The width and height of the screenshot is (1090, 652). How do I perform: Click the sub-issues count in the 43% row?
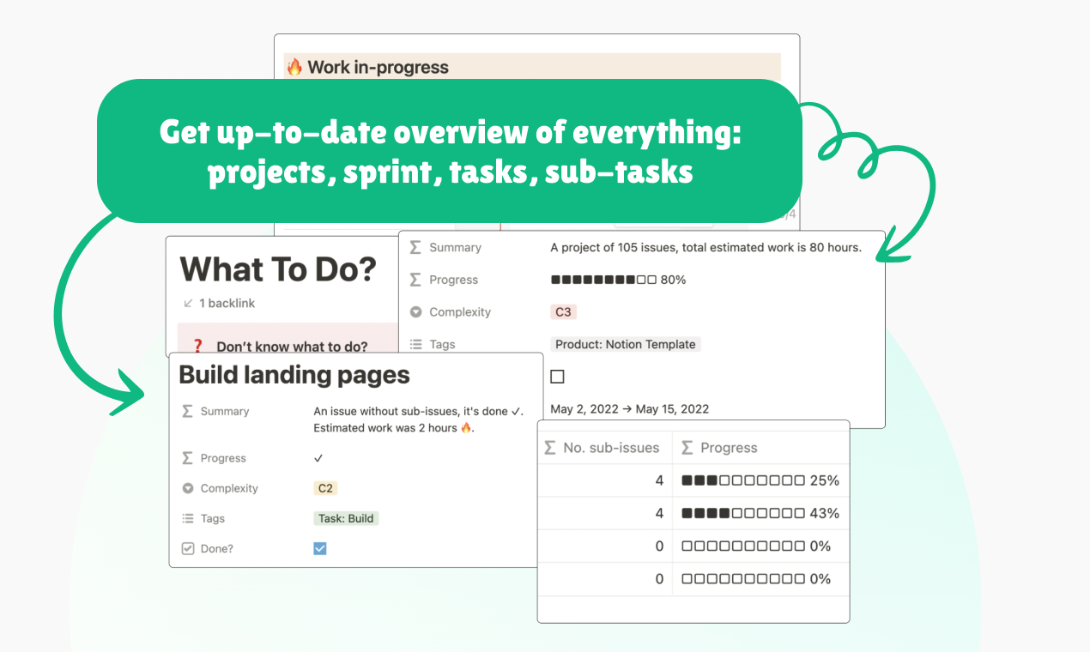(659, 513)
